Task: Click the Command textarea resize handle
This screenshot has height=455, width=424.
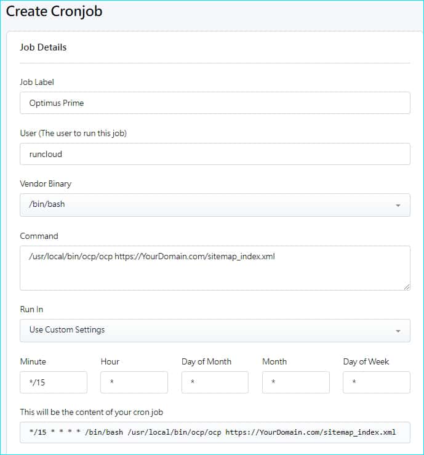Action: pos(406,286)
